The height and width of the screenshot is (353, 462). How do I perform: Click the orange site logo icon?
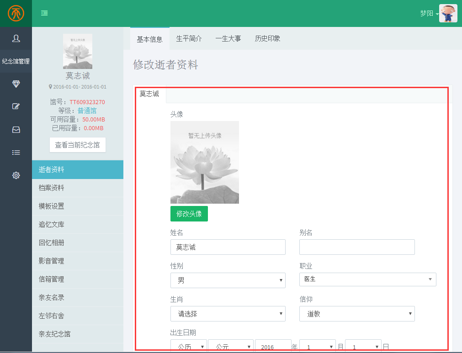(x=16, y=13)
